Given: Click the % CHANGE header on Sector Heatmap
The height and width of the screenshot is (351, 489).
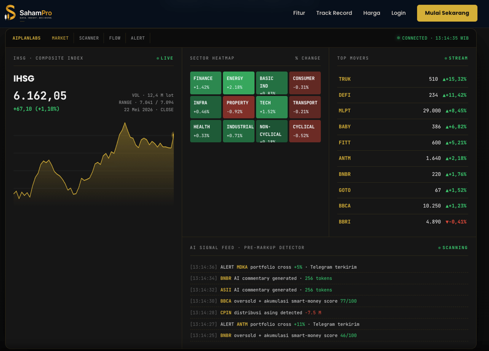Looking at the screenshot, I should (x=308, y=58).
